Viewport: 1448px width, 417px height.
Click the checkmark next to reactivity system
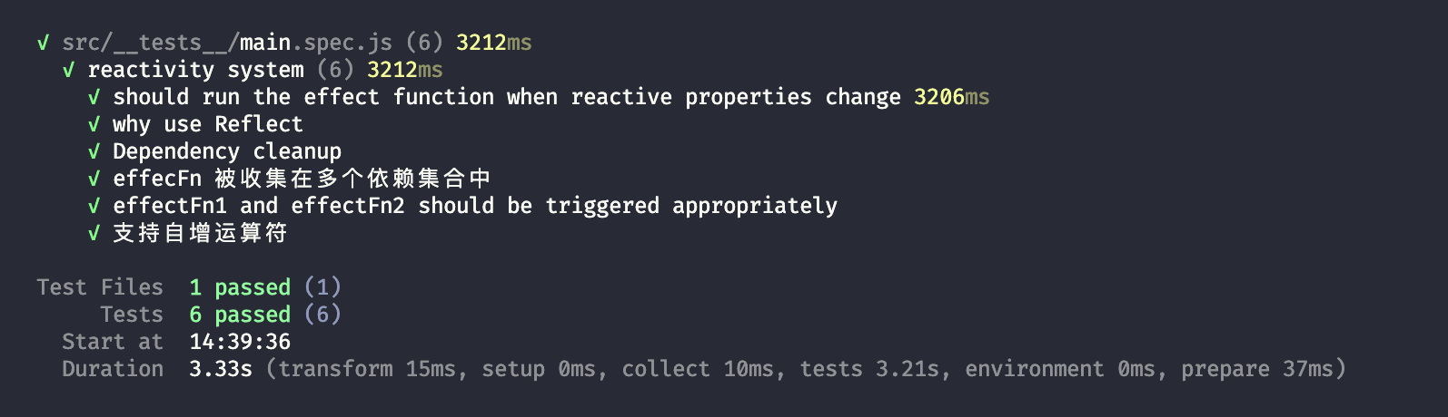tap(68, 70)
